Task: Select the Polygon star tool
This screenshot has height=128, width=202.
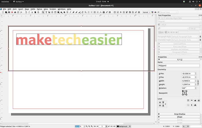Action: click(x=61, y=12)
